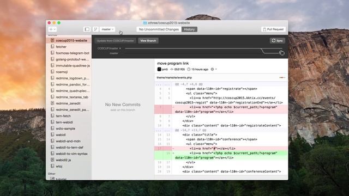Select the coscup2015-website repository
The height and width of the screenshot is (196, 349).
click(x=69, y=40)
